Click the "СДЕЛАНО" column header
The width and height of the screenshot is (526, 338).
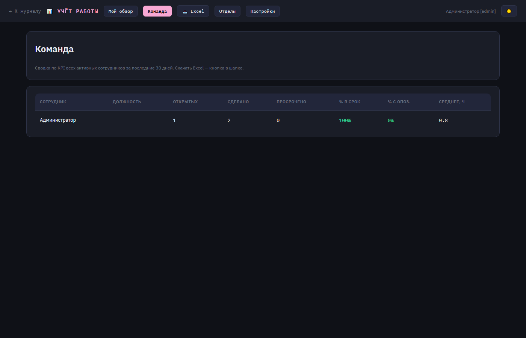pos(238,102)
